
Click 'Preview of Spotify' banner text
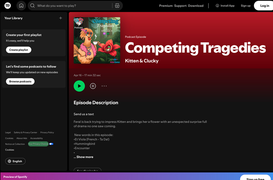point(15,177)
